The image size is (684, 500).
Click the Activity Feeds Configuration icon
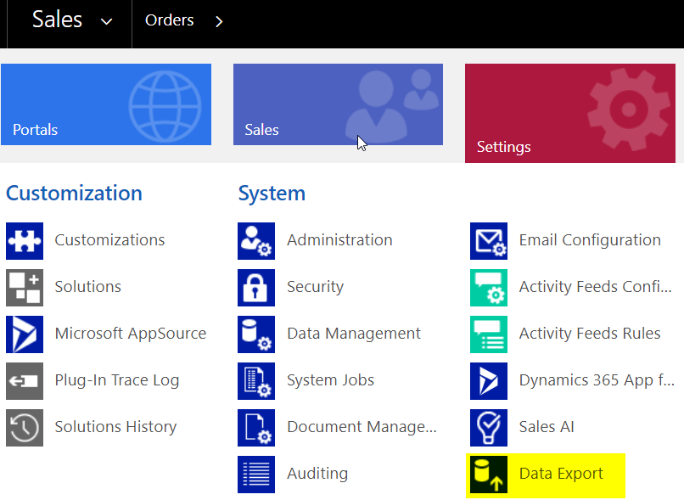coord(489,288)
